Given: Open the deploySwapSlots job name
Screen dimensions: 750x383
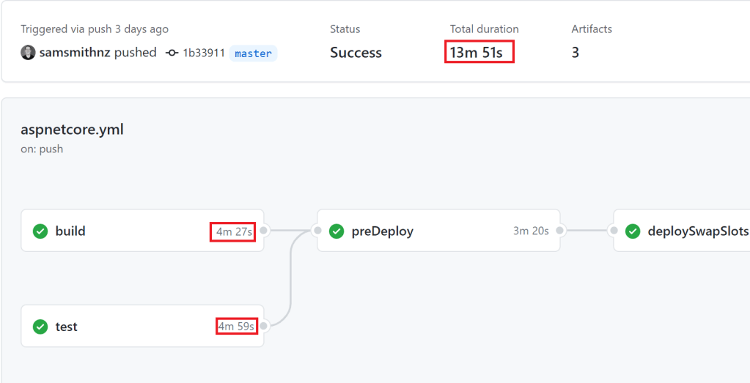Looking at the screenshot, I should [697, 231].
